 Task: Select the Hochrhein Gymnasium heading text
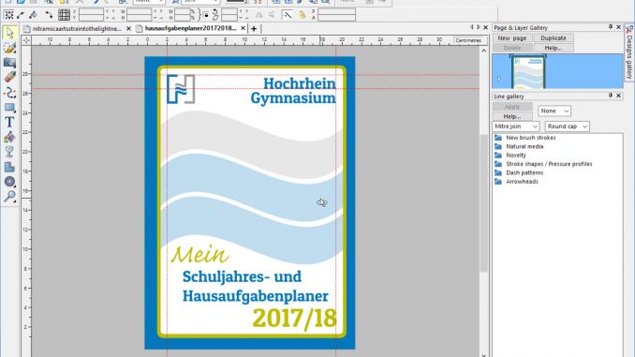(x=293, y=91)
